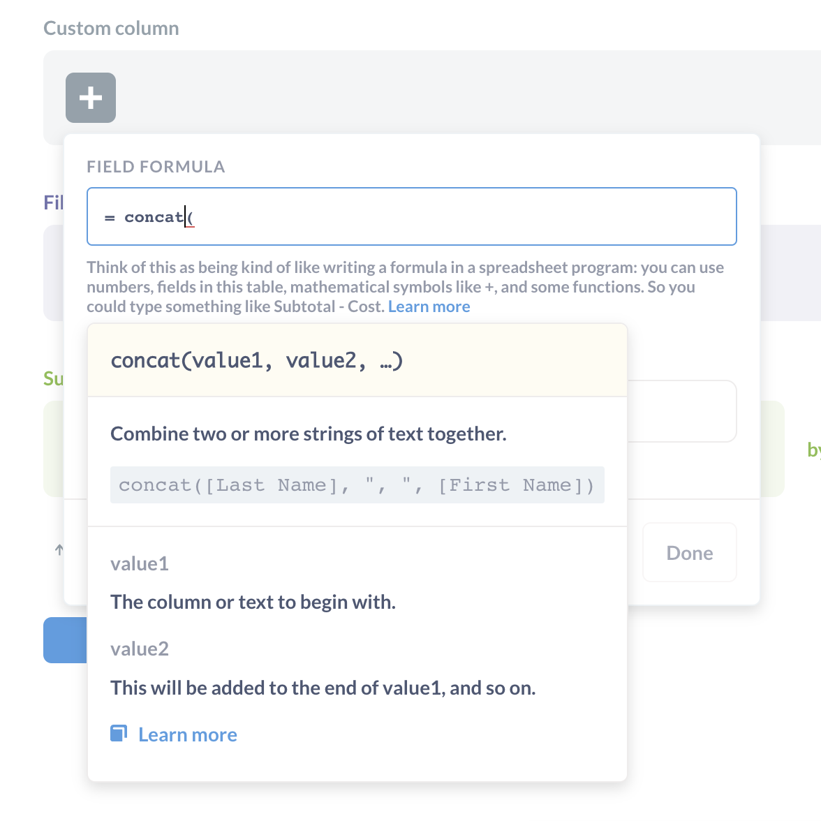Click the book icon beside Learn more
This screenshot has height=821, width=821.
click(x=118, y=733)
